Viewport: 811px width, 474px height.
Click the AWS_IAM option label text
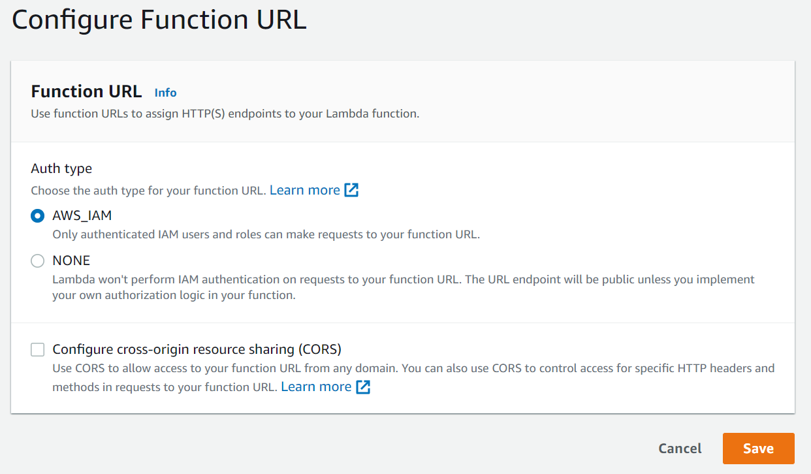click(82, 215)
